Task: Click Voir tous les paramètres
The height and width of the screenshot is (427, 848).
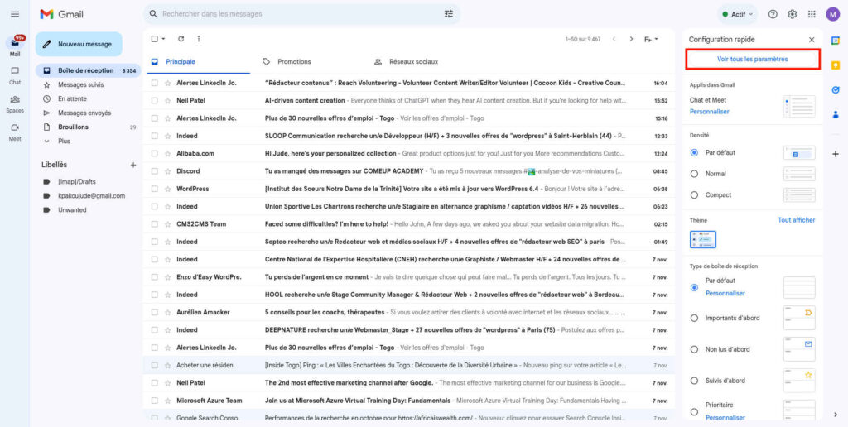Action: tap(752, 59)
